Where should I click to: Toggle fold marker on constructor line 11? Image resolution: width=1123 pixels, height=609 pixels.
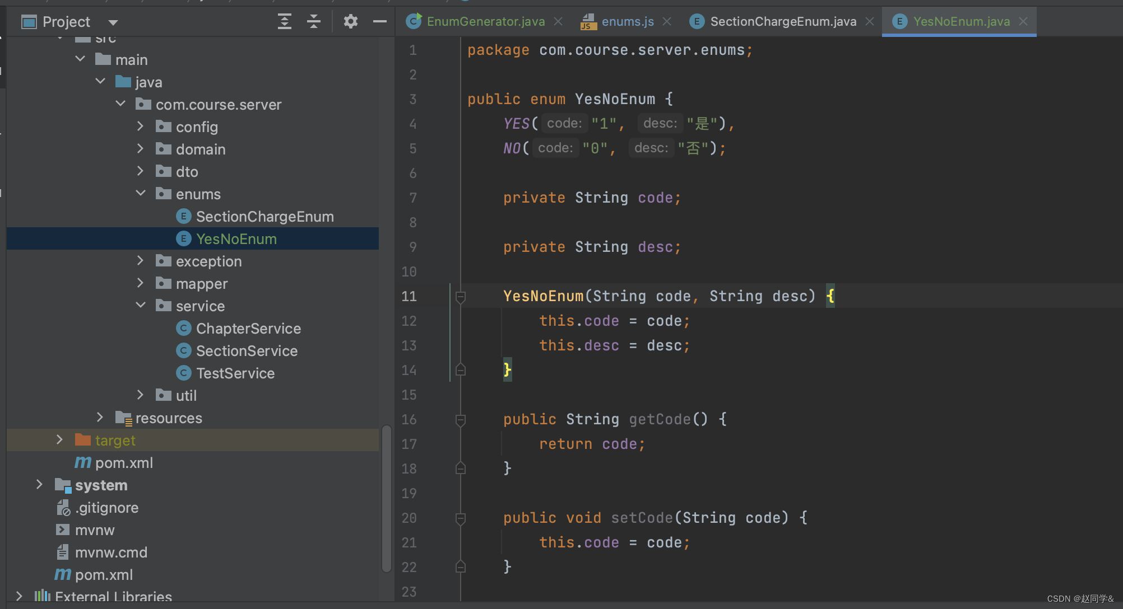pyautogui.click(x=461, y=297)
